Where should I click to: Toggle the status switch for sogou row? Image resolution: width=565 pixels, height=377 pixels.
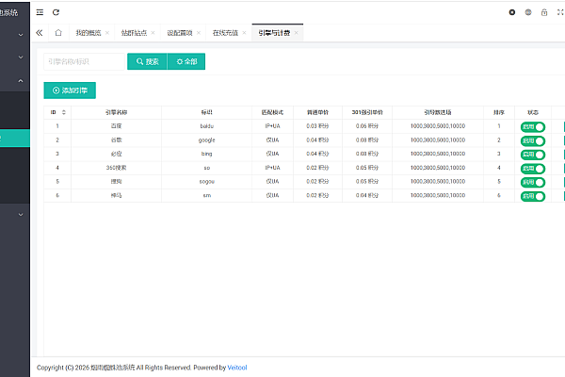click(x=533, y=182)
